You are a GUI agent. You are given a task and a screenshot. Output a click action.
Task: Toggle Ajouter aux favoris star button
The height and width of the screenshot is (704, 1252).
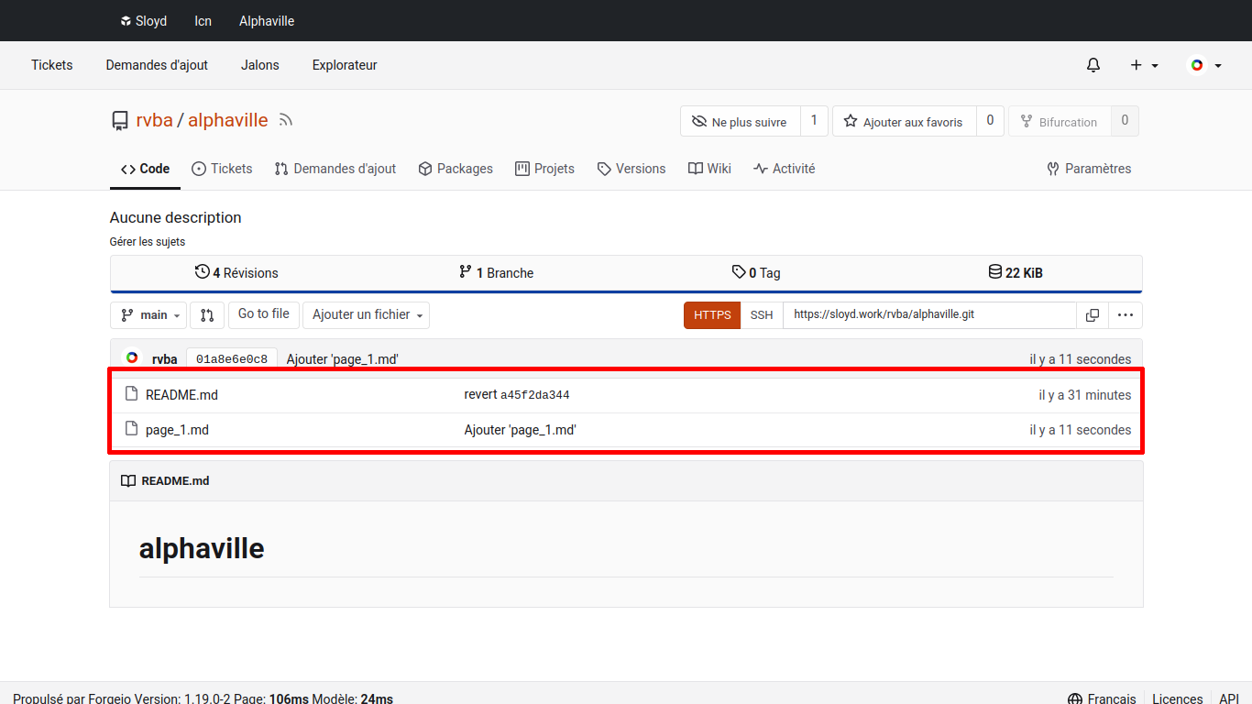tap(904, 122)
